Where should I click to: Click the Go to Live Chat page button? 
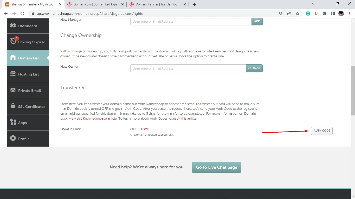tap(216, 167)
